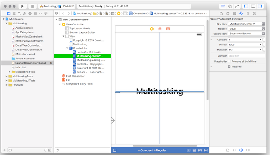Open the Second Item Superview.Bottom dropdown
The width and height of the screenshot is (270, 155).
click(x=246, y=34)
